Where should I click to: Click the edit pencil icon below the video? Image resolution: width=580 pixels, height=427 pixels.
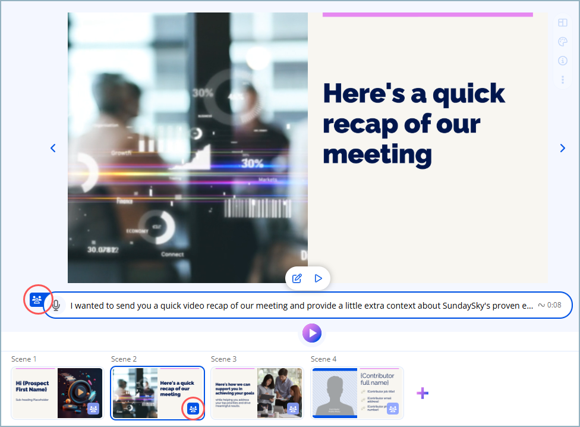pyautogui.click(x=297, y=278)
